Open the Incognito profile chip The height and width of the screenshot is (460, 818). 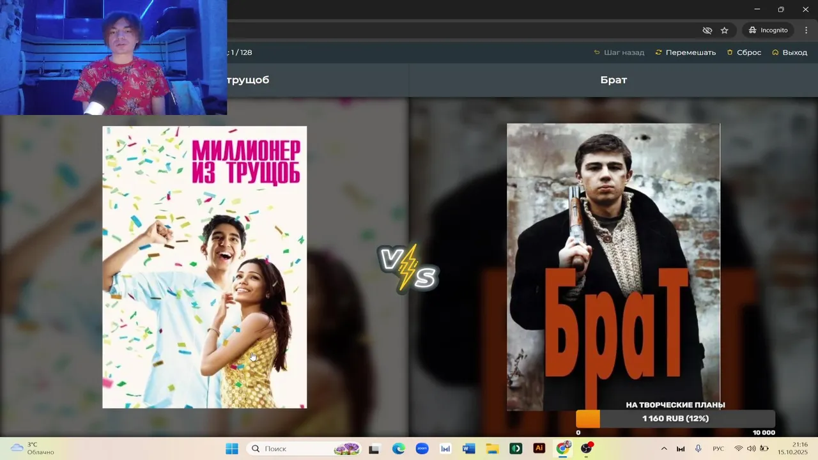click(x=768, y=30)
